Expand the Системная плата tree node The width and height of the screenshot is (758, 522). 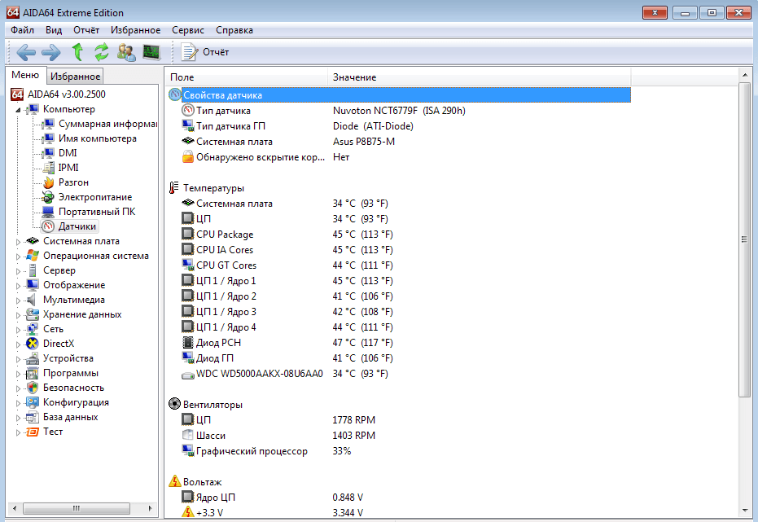pyautogui.click(x=18, y=242)
